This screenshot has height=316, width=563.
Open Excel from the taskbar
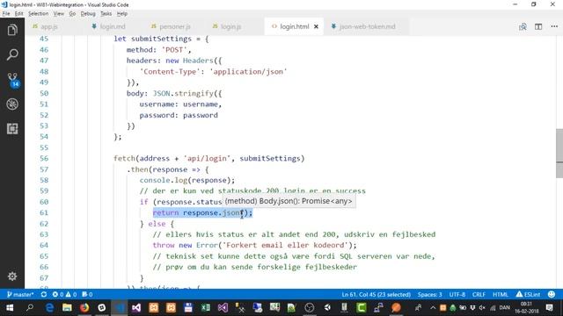[206, 308]
